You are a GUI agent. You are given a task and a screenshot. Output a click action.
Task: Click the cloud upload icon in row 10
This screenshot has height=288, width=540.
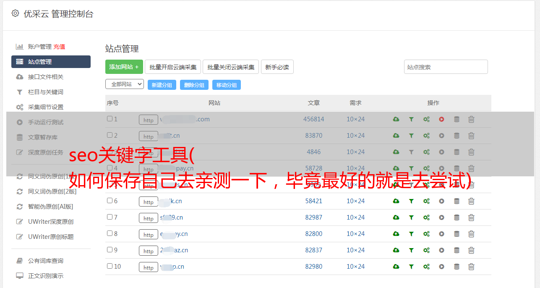pyautogui.click(x=396, y=267)
